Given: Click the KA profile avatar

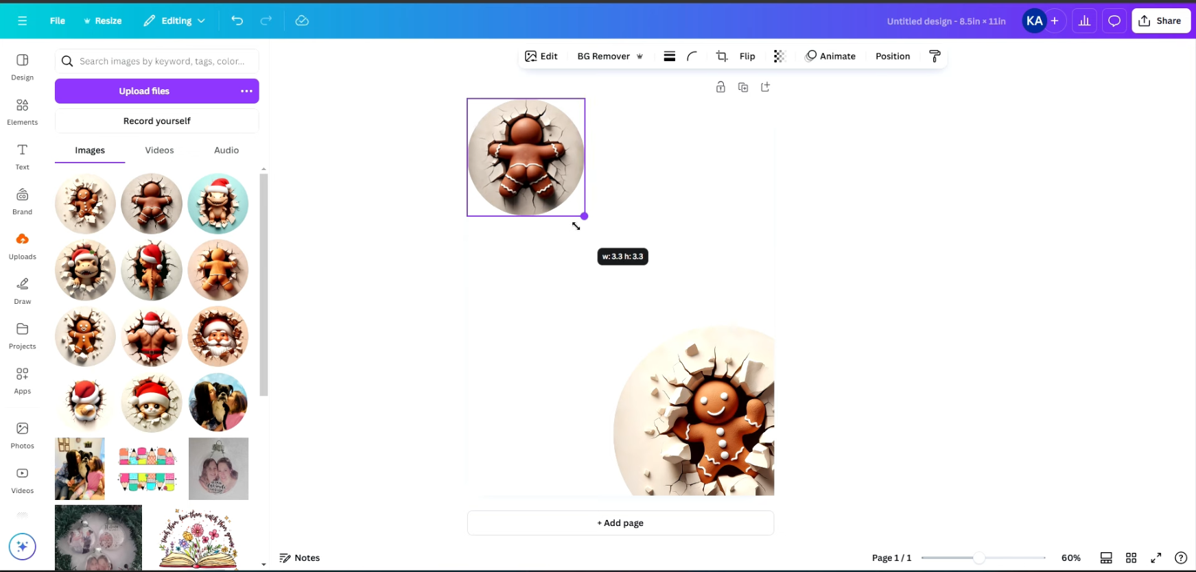Looking at the screenshot, I should click(1034, 21).
